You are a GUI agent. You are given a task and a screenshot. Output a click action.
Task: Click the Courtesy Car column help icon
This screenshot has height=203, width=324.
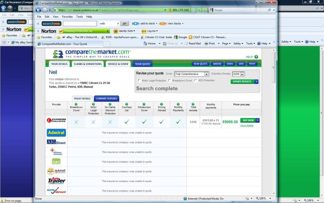[x=127, y=104]
